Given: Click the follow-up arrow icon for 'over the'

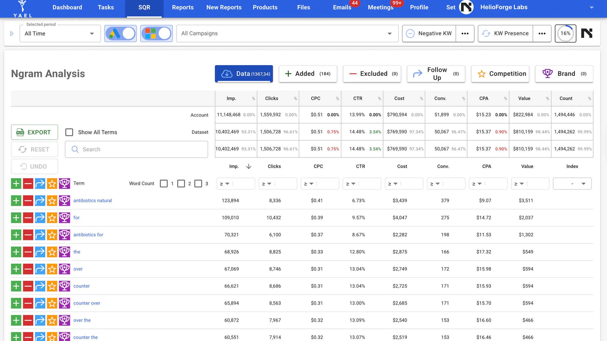Looking at the screenshot, I should pyautogui.click(x=40, y=320).
